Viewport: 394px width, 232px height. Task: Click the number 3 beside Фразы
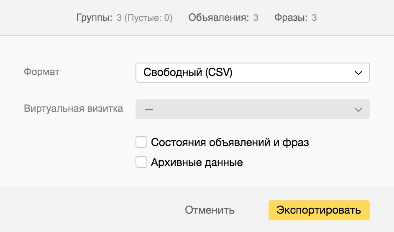314,18
